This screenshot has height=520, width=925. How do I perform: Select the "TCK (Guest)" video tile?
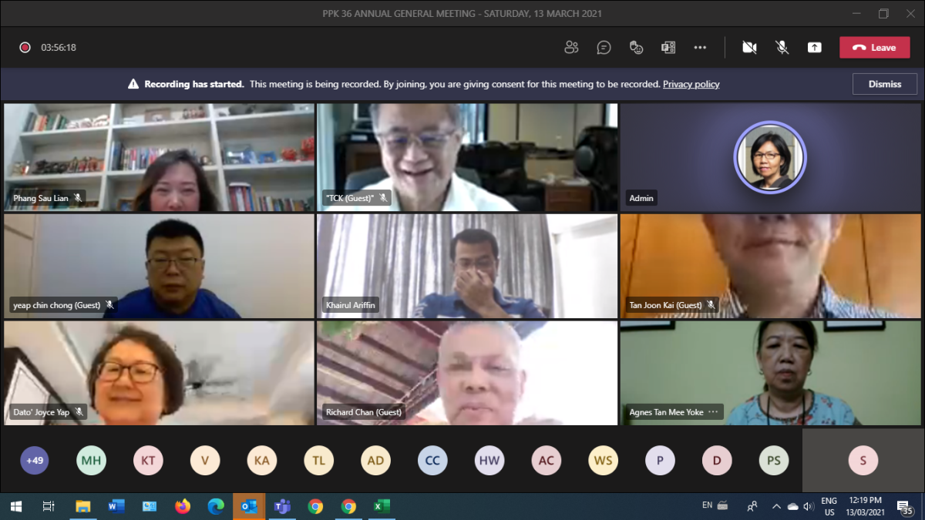[x=467, y=157]
